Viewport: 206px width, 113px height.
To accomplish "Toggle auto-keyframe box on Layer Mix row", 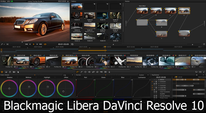I will 156,88.
